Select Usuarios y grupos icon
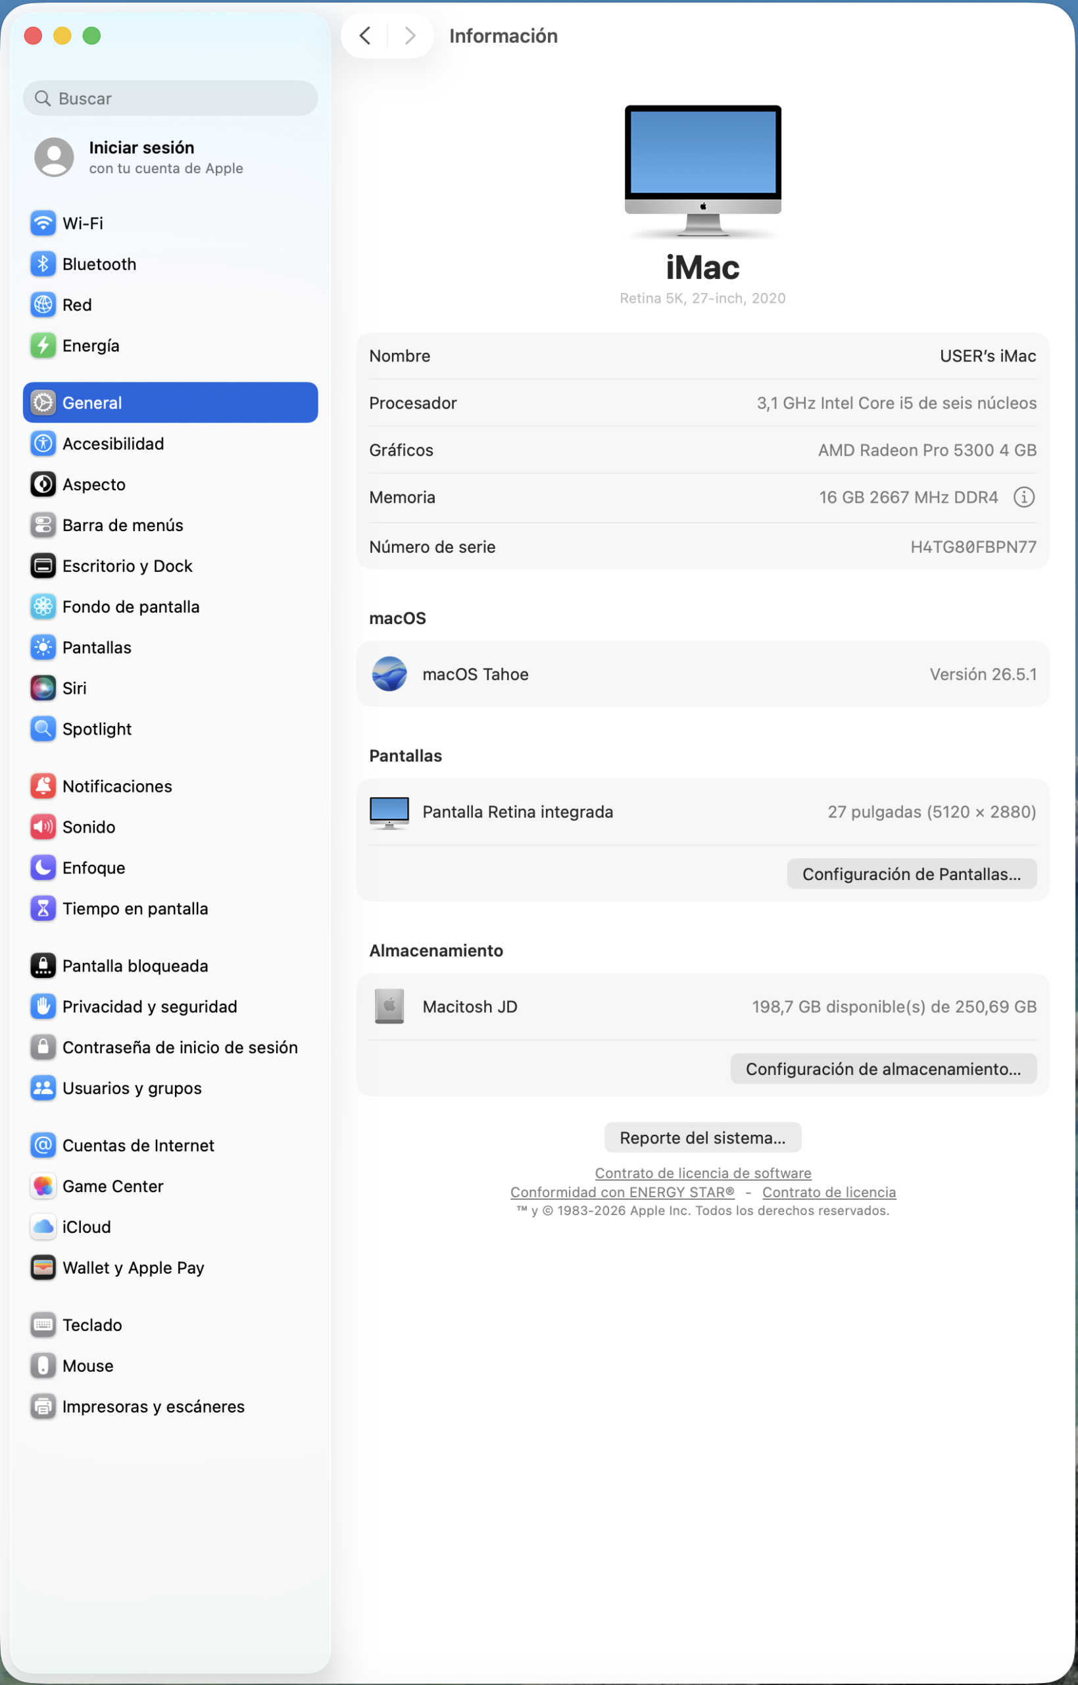 pyautogui.click(x=43, y=1087)
